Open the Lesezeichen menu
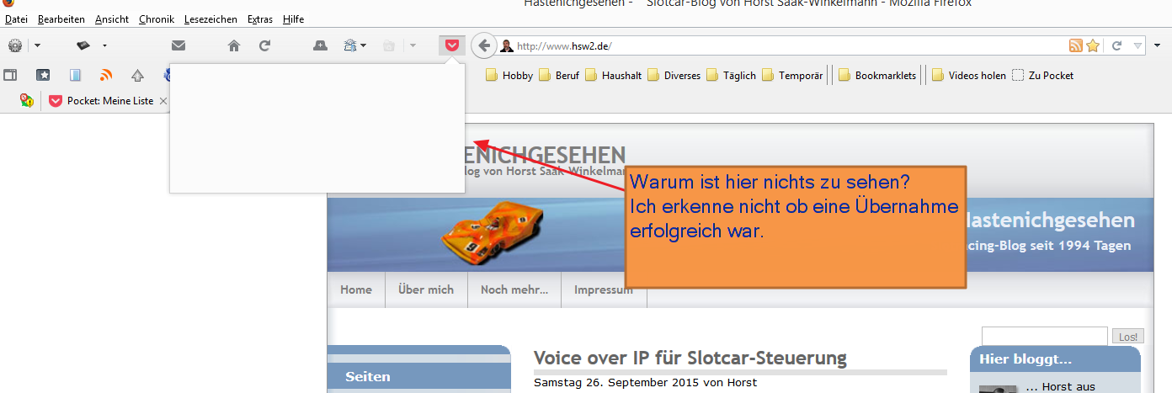1172x393 pixels. click(210, 19)
